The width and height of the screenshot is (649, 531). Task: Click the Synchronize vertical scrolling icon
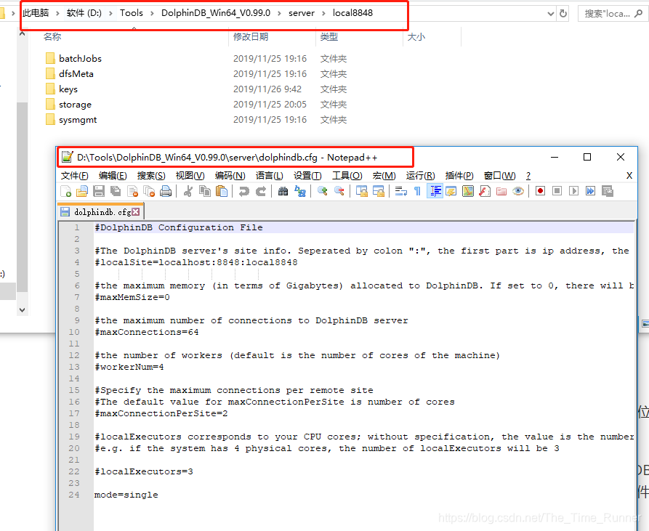tap(362, 191)
